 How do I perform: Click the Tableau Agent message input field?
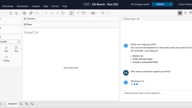157,95
